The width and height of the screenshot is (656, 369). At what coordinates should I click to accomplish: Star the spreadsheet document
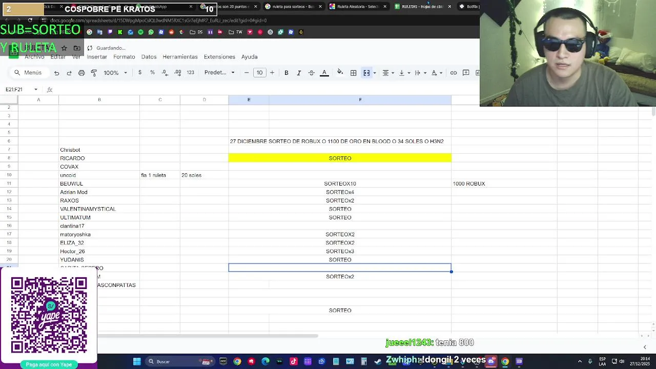coord(64,48)
